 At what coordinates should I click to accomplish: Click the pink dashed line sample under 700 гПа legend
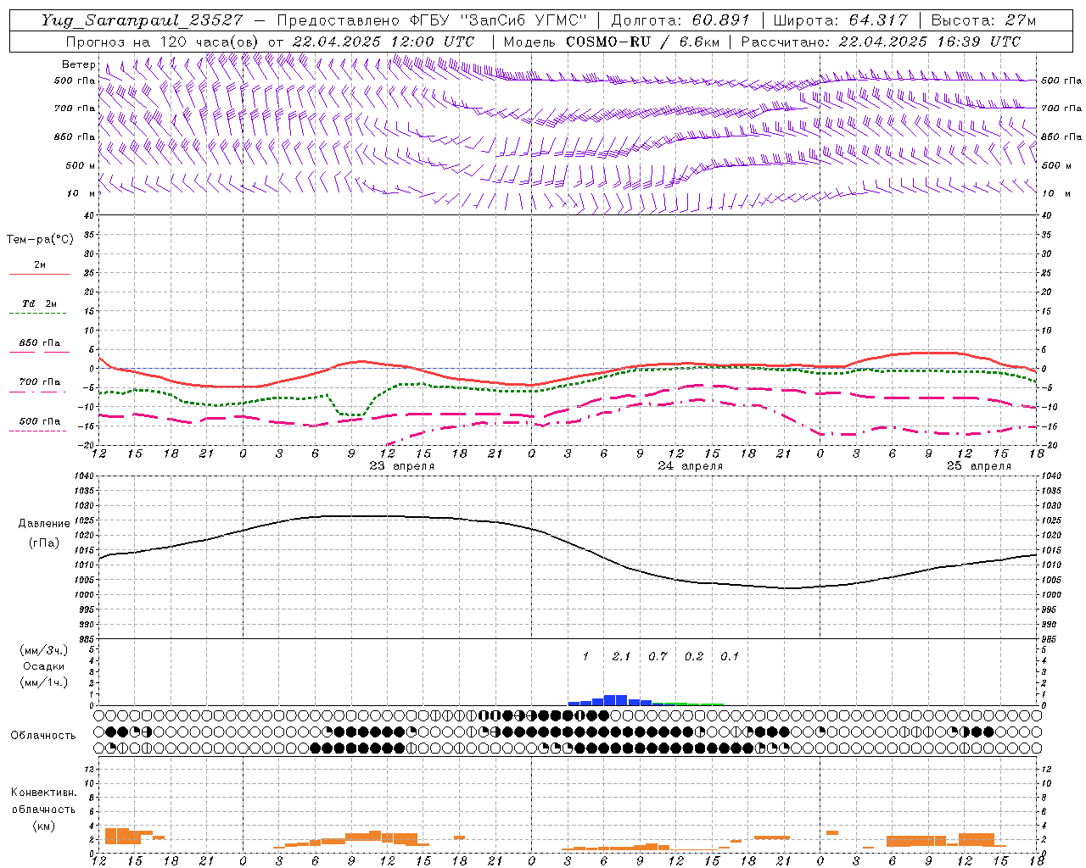[x=37, y=392]
